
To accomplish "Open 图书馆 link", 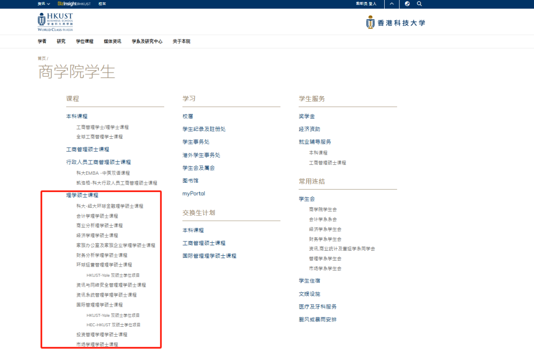I will [x=190, y=181].
